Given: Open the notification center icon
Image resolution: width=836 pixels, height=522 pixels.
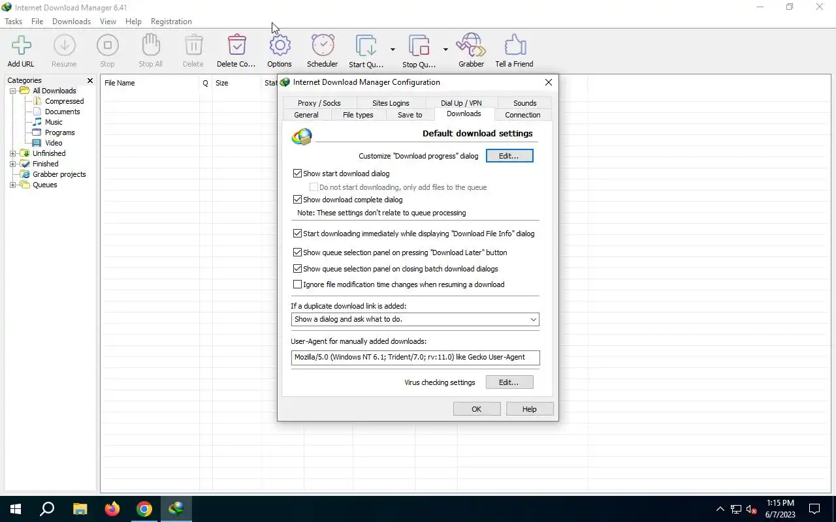Looking at the screenshot, I should (814, 509).
